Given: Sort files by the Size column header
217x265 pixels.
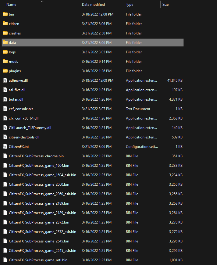Looking at the screenshot, I should [x=165, y=5].
